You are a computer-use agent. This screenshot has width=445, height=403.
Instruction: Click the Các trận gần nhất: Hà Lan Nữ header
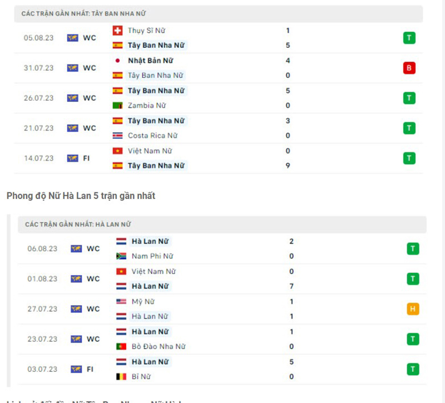78,225
